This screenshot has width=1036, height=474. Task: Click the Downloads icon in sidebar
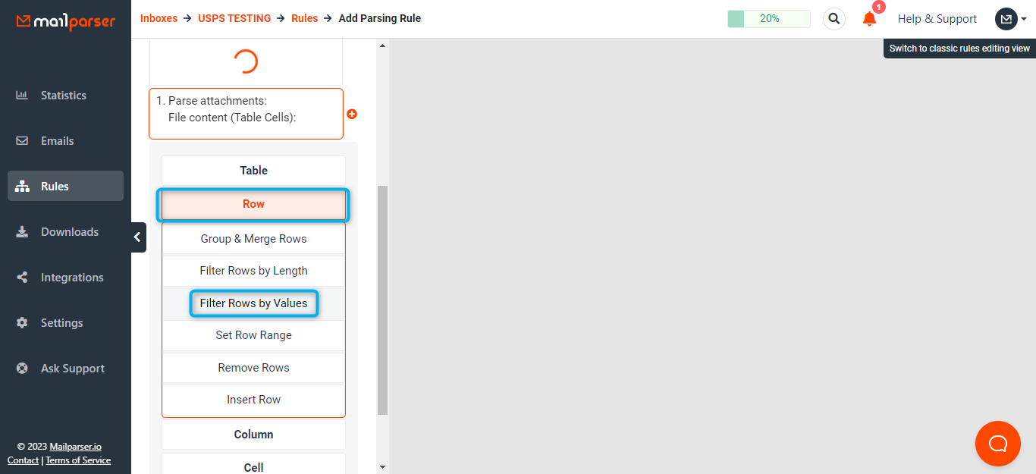tap(22, 232)
